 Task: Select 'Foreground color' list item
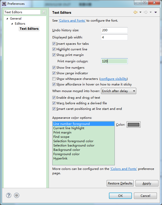pos(84,154)
